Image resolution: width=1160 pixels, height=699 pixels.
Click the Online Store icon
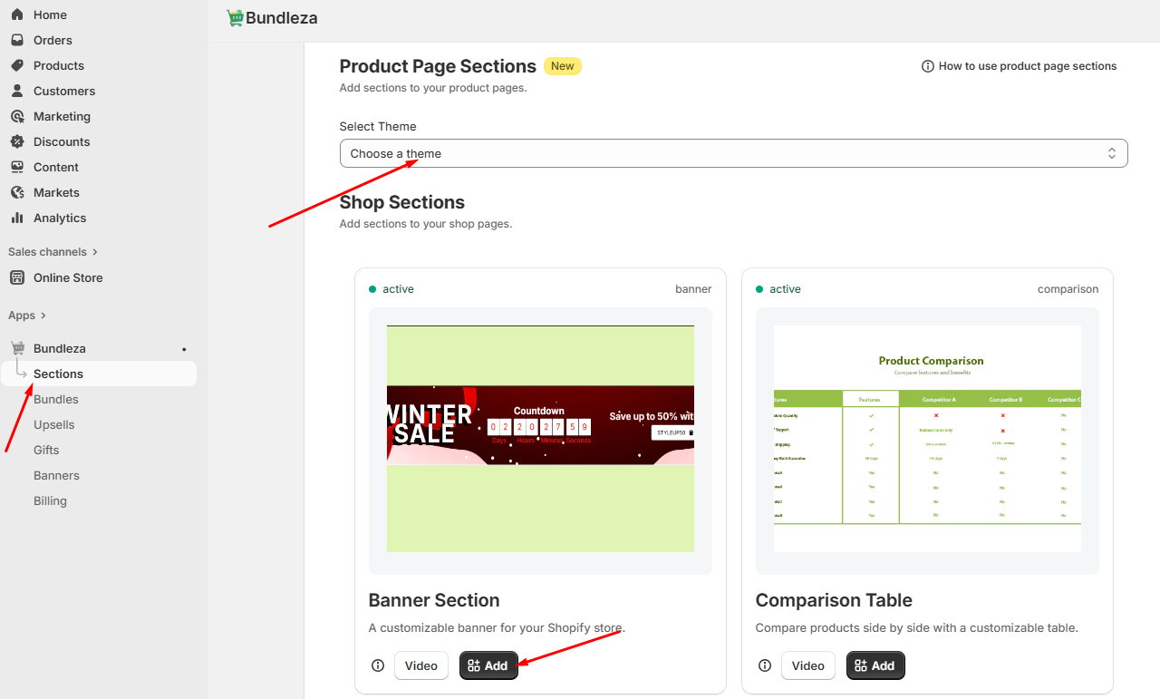tap(17, 277)
